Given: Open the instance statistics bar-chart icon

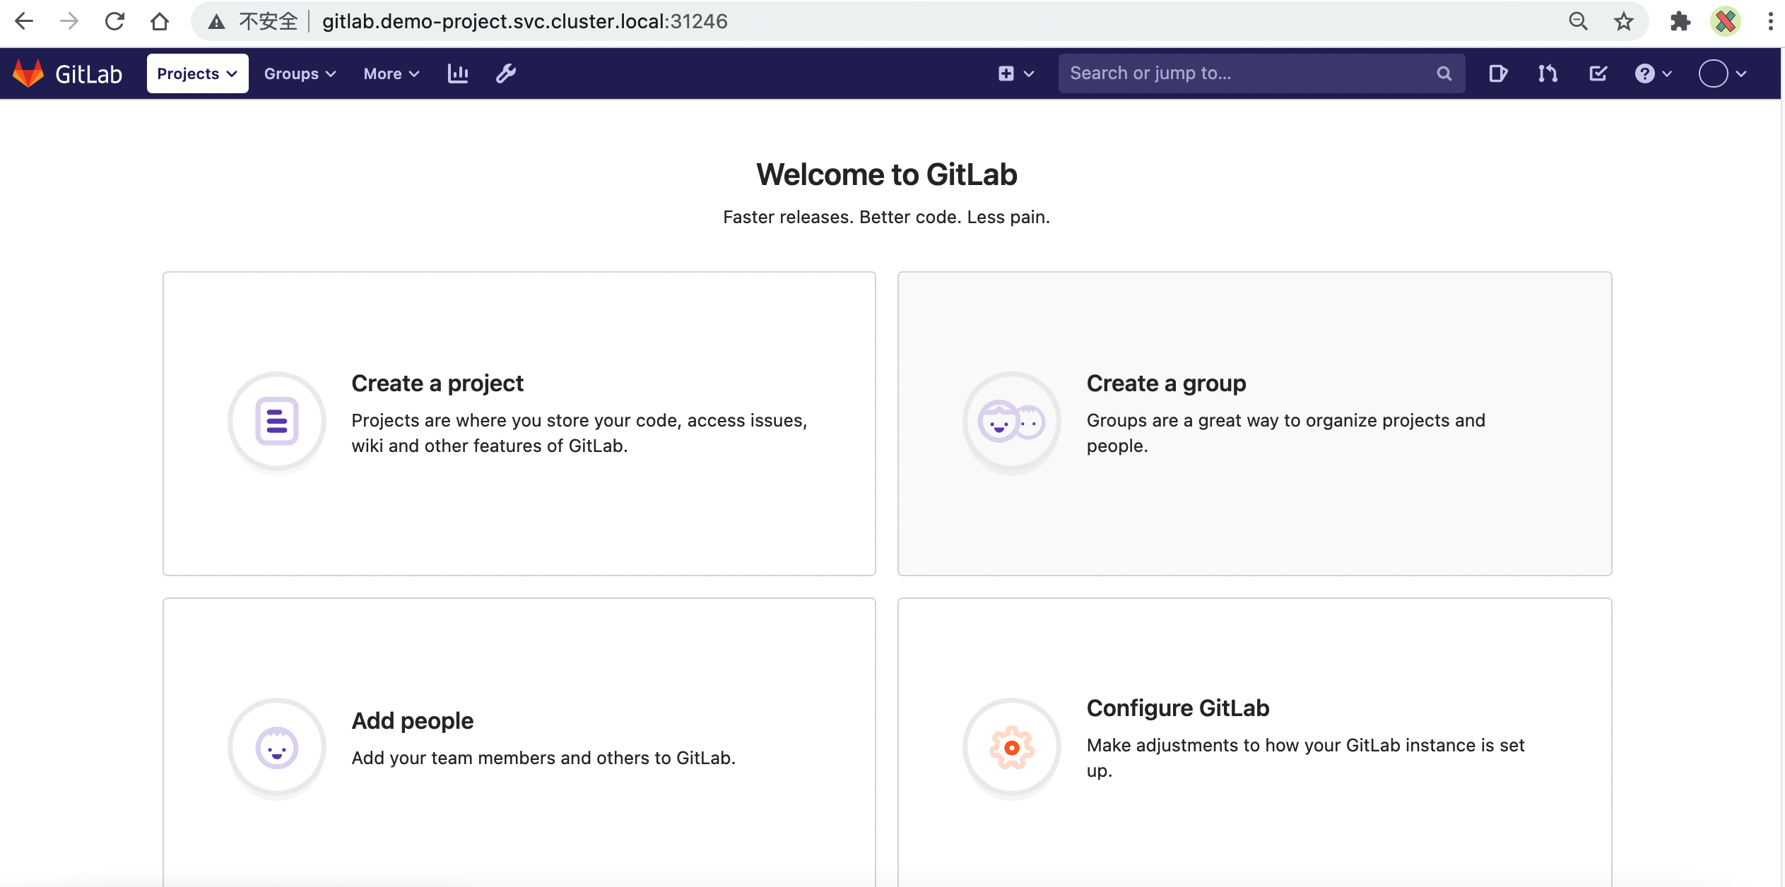Looking at the screenshot, I should [457, 73].
